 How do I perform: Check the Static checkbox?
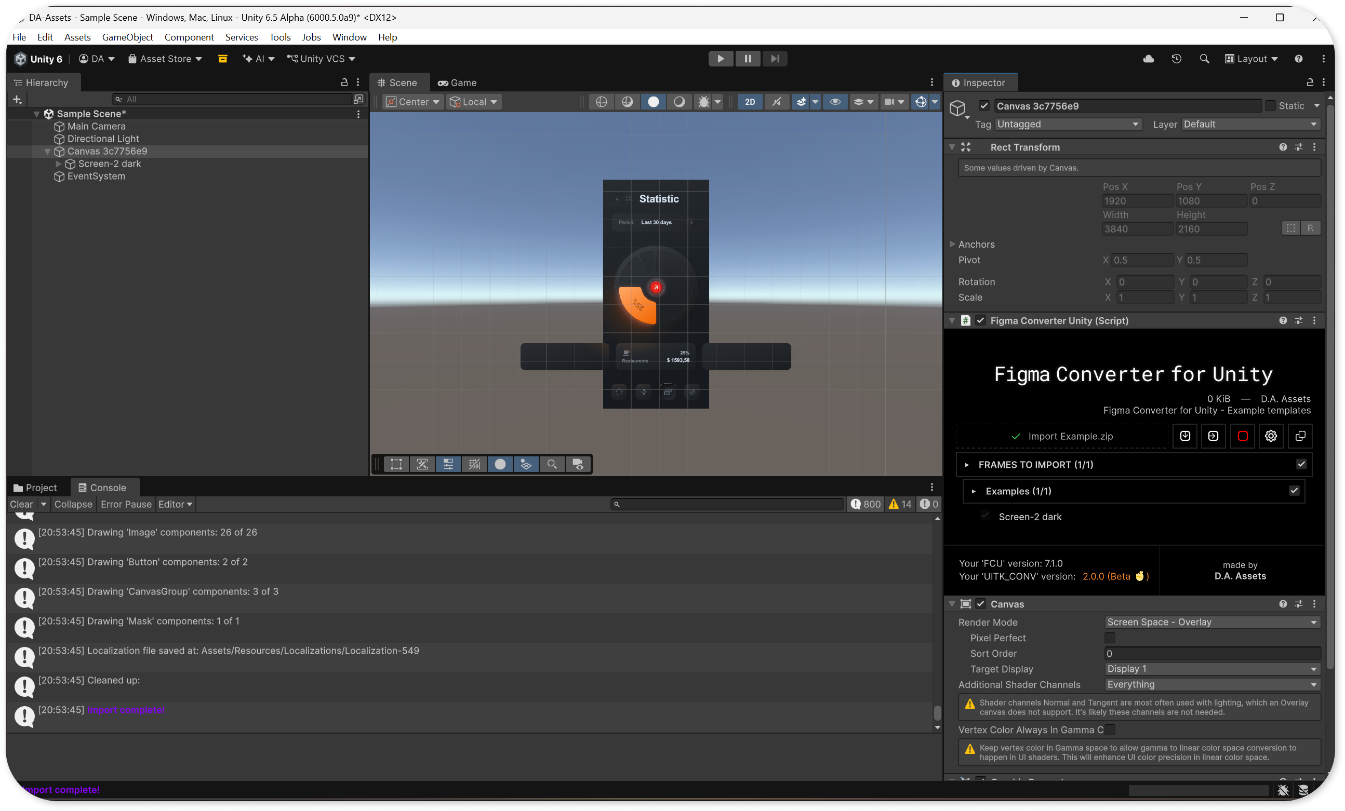[x=1270, y=106]
